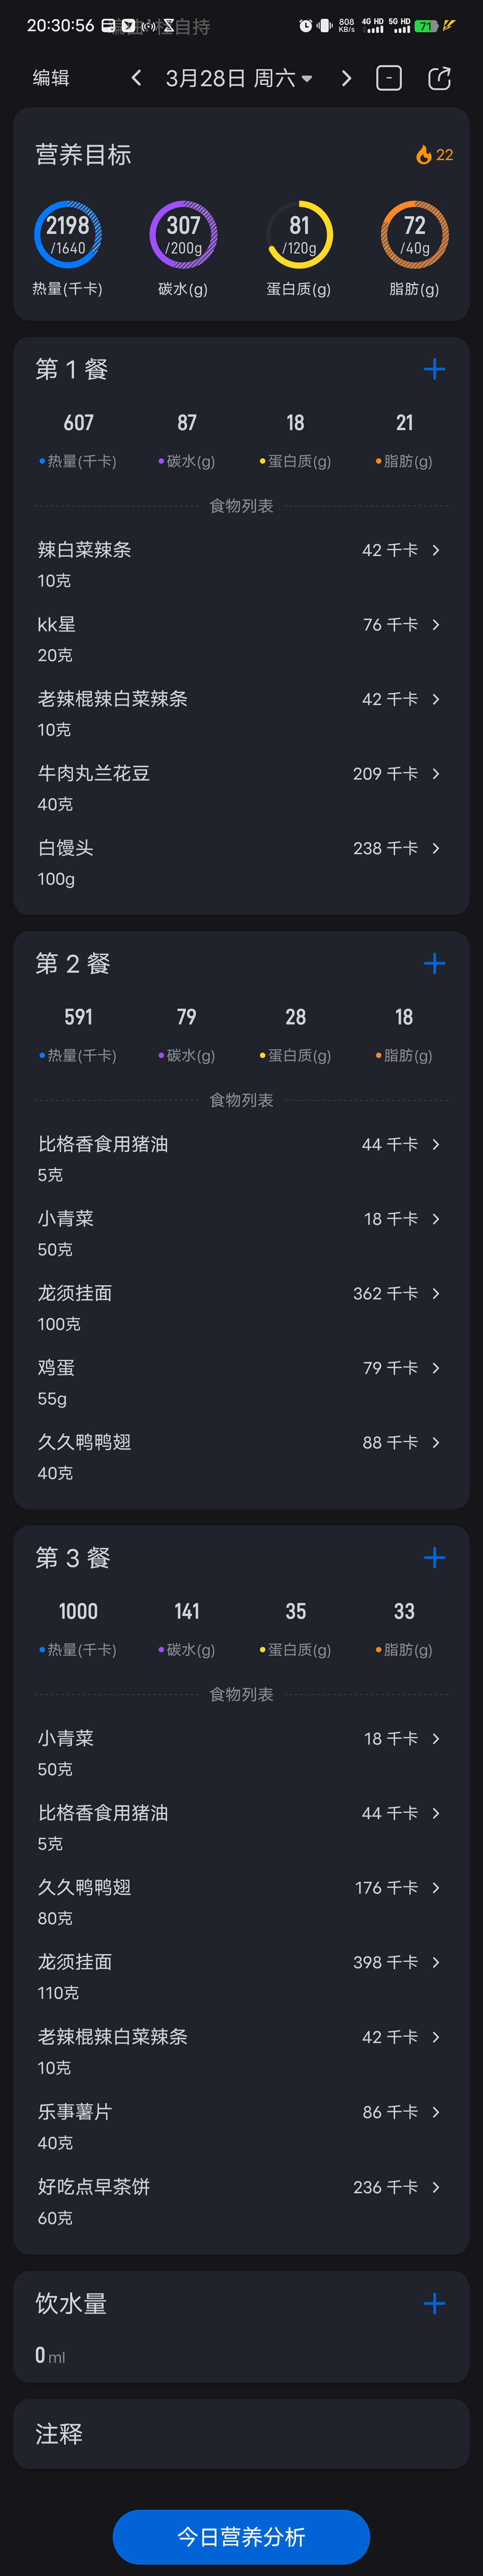Tap the 热量 calorie progress ring
This screenshot has width=483, height=2576.
pos(68,235)
